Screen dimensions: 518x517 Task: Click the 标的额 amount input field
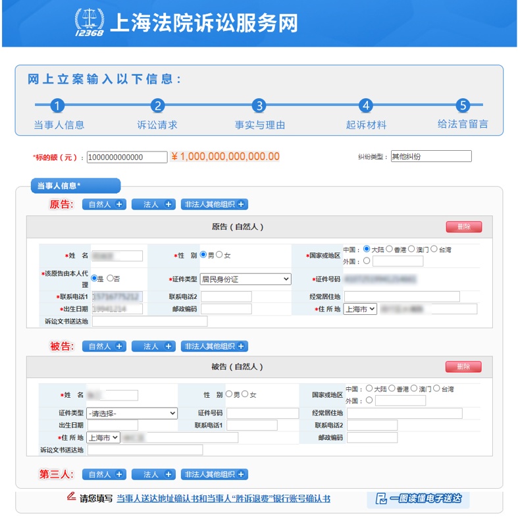tap(127, 157)
